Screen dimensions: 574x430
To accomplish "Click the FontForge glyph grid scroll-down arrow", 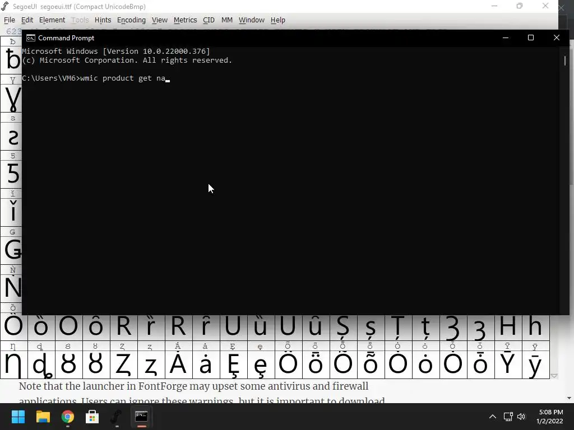I will click(554, 376).
